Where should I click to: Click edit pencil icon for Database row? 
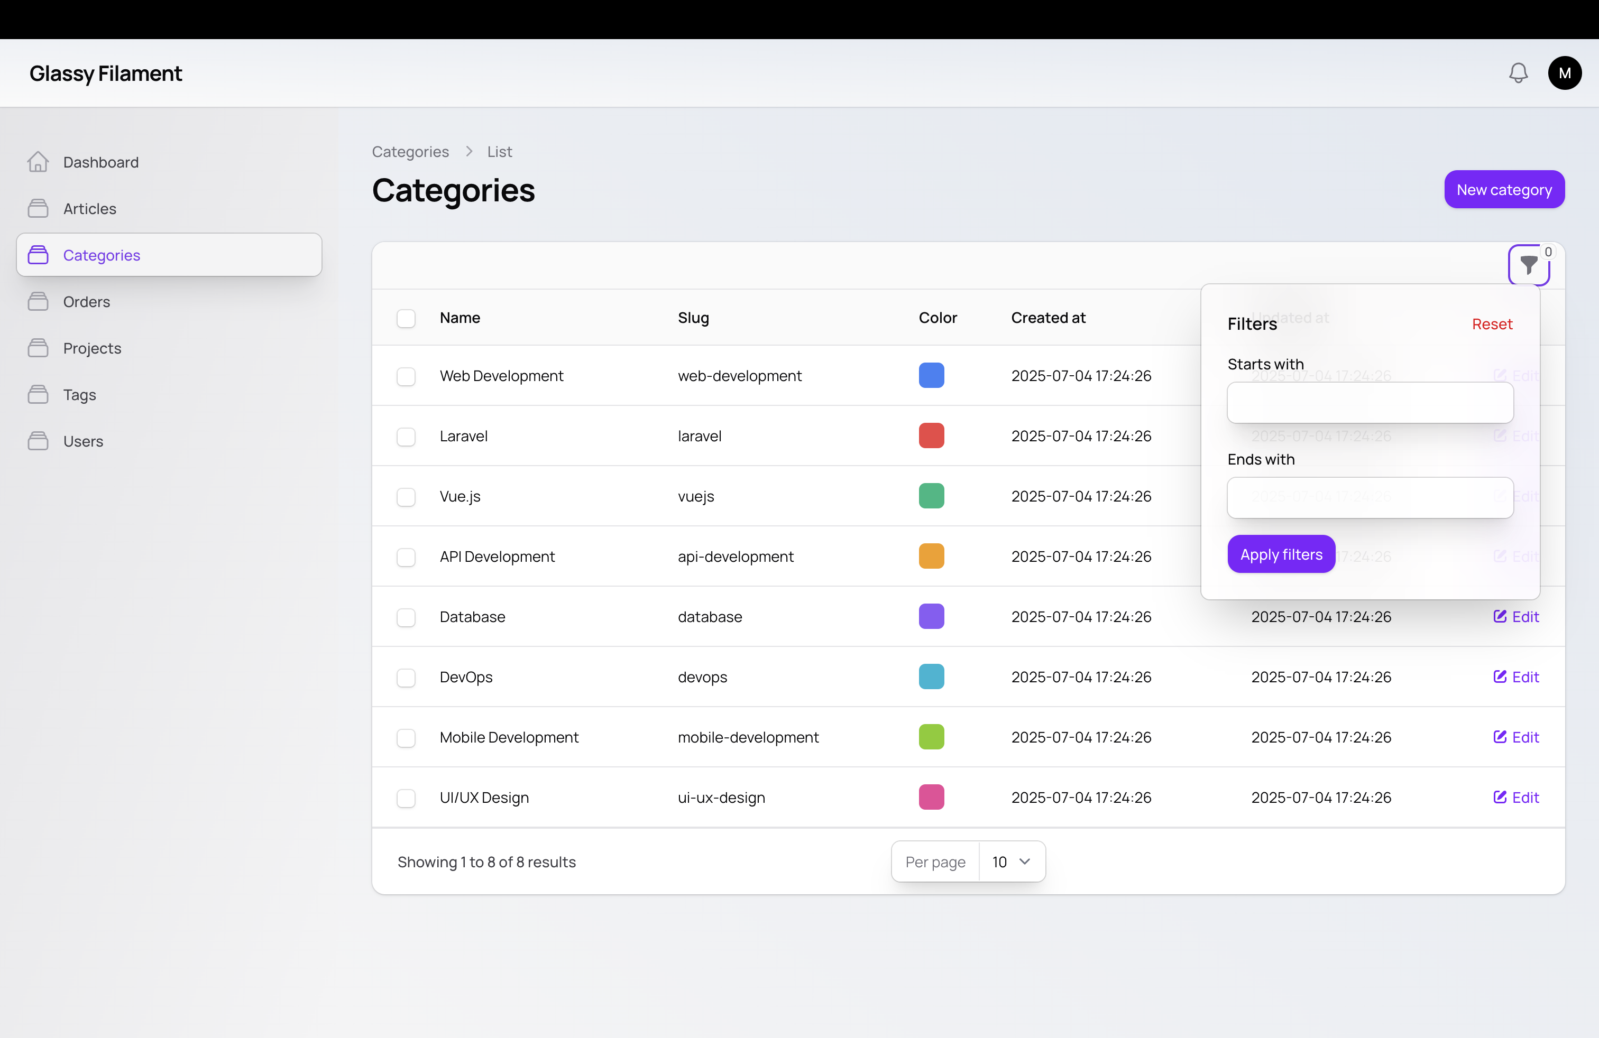click(x=1500, y=616)
